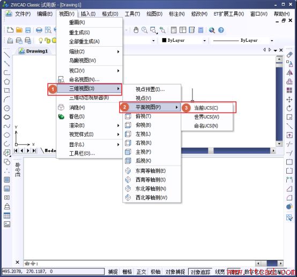Expand the 缩放(Z) submenu
The width and height of the screenshot is (297, 277).
point(90,51)
